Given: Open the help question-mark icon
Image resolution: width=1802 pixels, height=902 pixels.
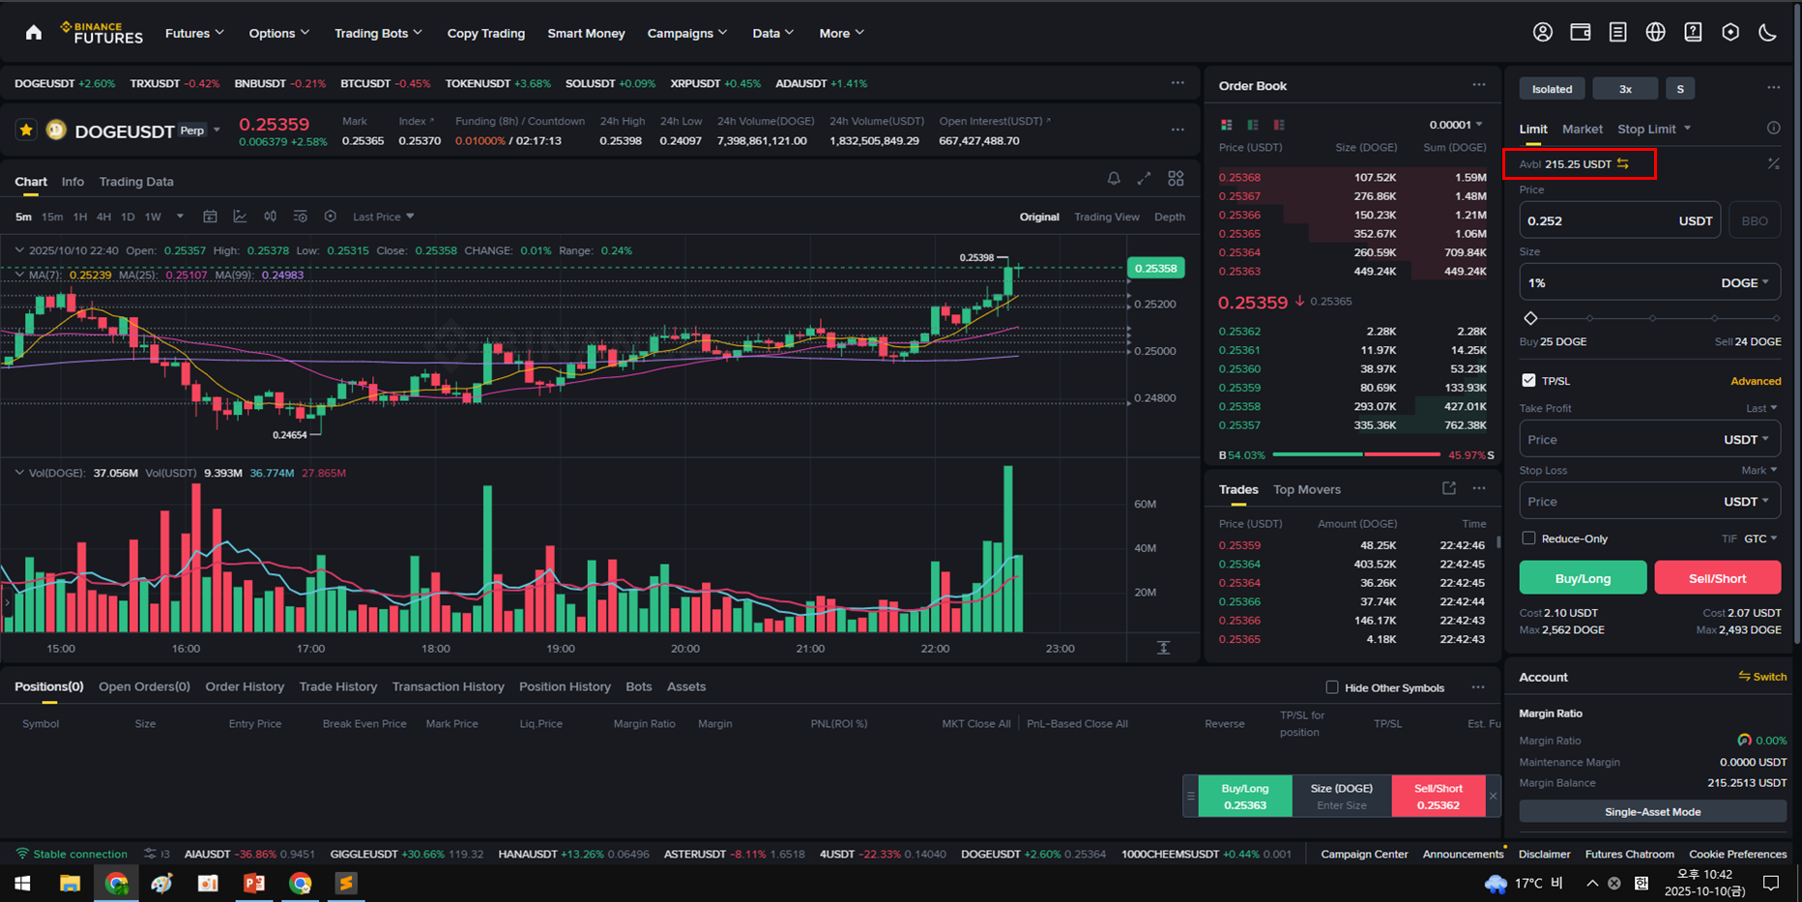Looking at the screenshot, I should tap(1693, 32).
